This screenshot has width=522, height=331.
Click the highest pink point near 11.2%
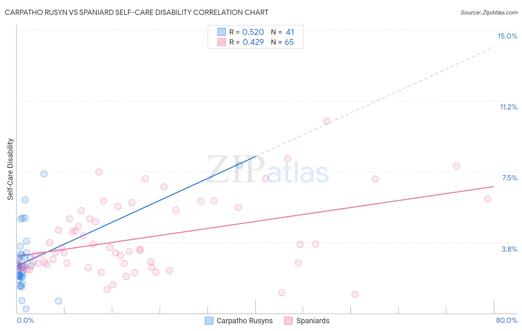click(327, 121)
